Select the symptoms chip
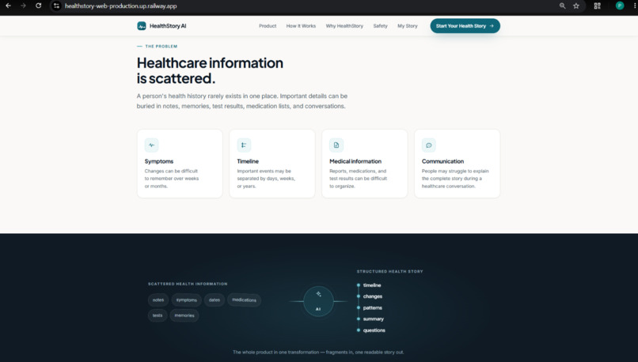Image resolution: width=638 pixels, height=362 pixels. tap(186, 300)
